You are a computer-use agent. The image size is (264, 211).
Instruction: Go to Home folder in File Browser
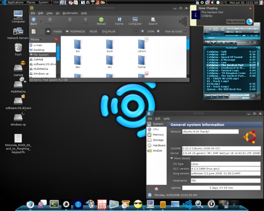119,21
